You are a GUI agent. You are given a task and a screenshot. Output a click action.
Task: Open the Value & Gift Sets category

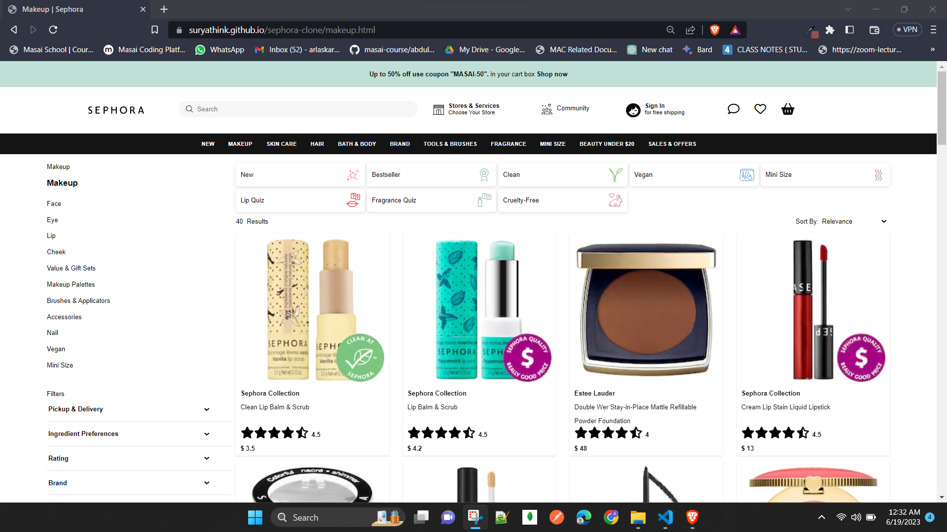(x=71, y=268)
